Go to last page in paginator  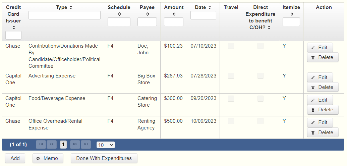coord(86,145)
